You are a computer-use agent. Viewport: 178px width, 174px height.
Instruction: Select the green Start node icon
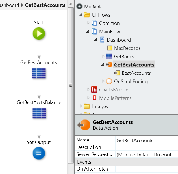tap(39, 33)
